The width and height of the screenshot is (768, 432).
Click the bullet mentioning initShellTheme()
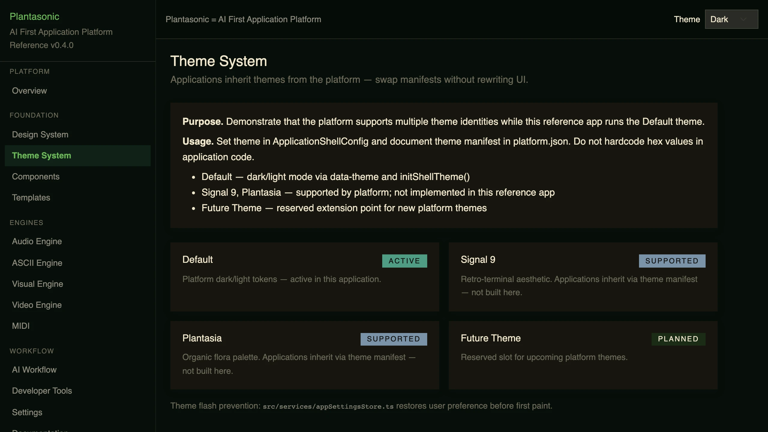point(335,177)
